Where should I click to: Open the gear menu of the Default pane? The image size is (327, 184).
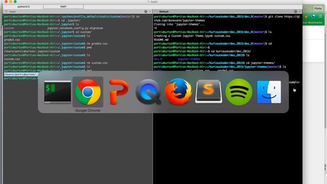pyautogui.click(x=295, y=11)
